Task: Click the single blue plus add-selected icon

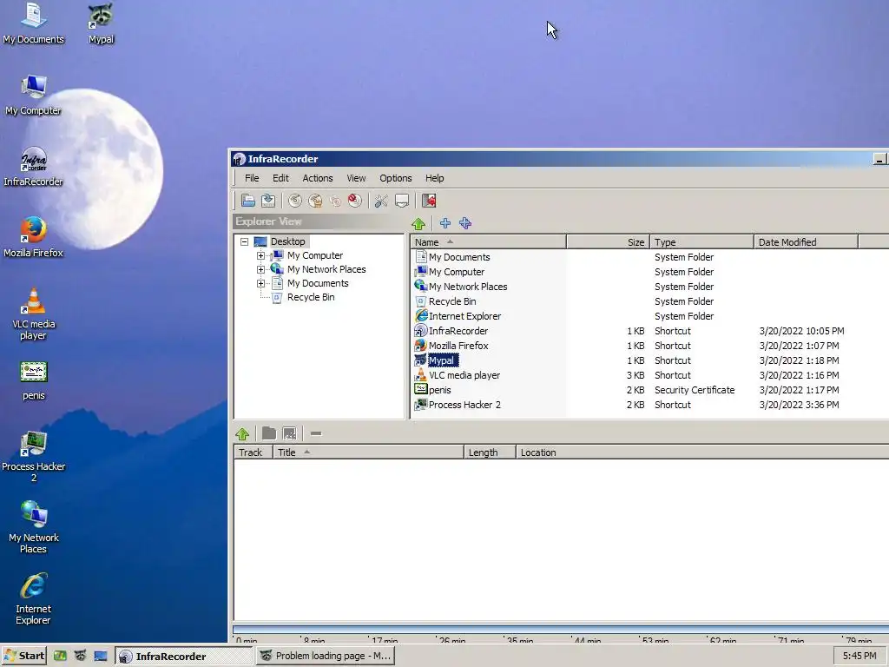Action: click(445, 223)
